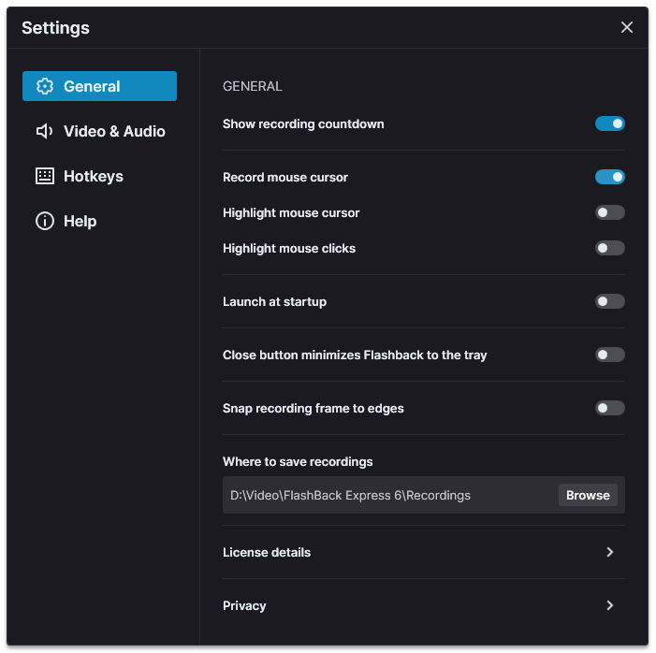Click the recordings save path field
The width and height of the screenshot is (656, 653).
391,495
